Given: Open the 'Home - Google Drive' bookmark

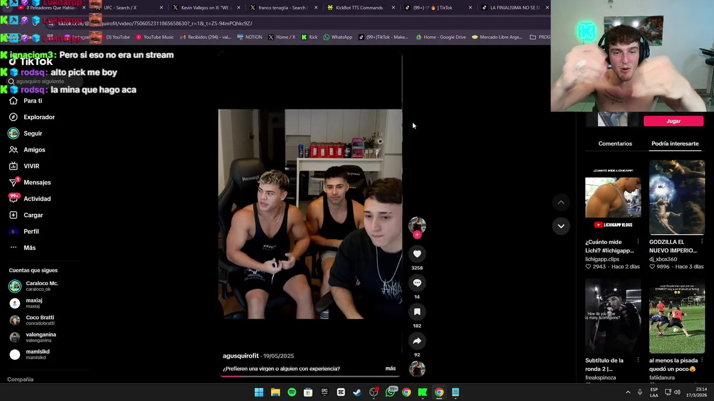Looking at the screenshot, I should tap(441, 37).
